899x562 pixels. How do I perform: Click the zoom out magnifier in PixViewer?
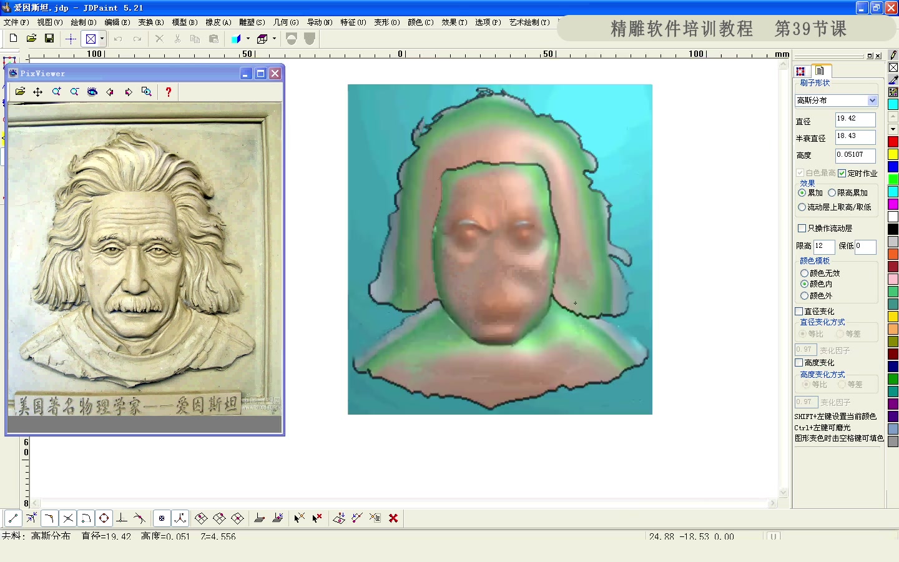pyautogui.click(x=74, y=92)
